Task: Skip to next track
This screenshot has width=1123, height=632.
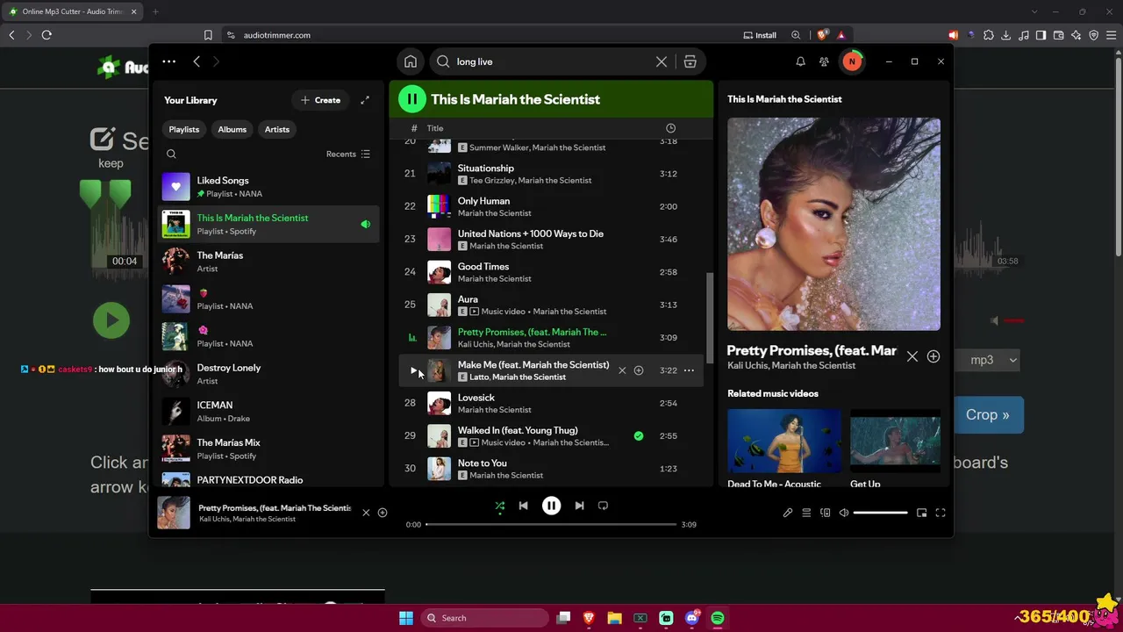Action: (x=579, y=506)
